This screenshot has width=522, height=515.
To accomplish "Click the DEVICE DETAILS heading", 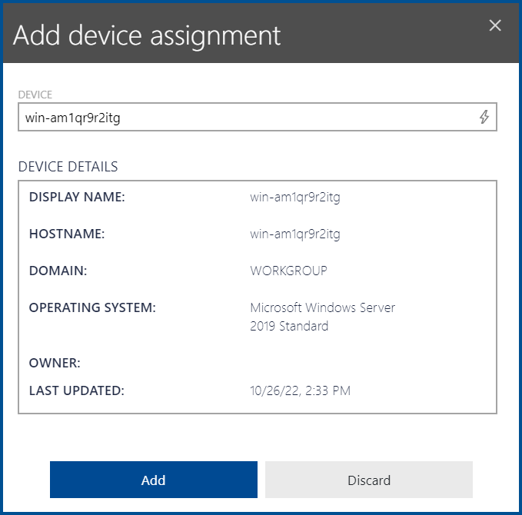I will 68,167.
